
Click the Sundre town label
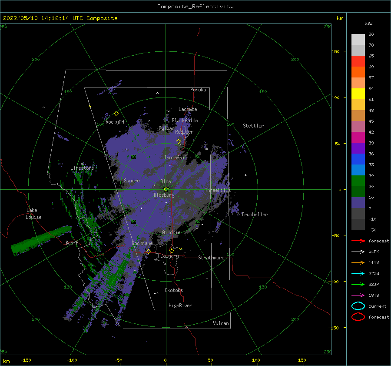pyautogui.click(x=132, y=180)
